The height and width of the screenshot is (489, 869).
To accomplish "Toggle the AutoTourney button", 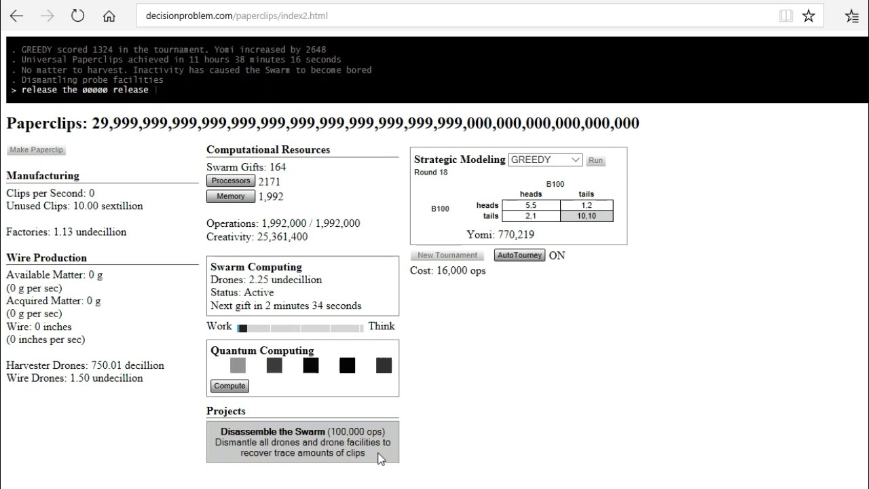I will pyautogui.click(x=519, y=255).
